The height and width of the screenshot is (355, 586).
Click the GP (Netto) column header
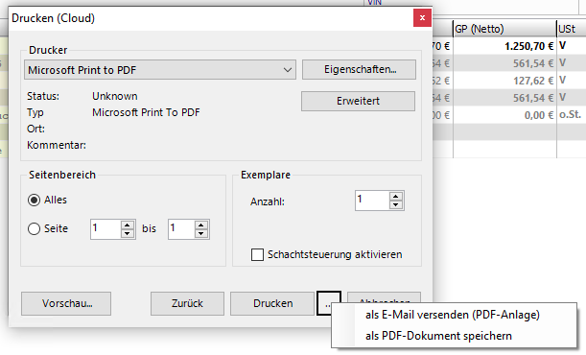pyautogui.click(x=504, y=29)
